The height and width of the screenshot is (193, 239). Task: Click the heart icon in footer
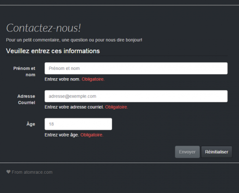pyautogui.click(x=8, y=172)
